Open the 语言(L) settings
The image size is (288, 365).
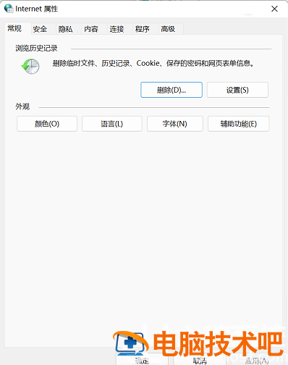[112, 124]
